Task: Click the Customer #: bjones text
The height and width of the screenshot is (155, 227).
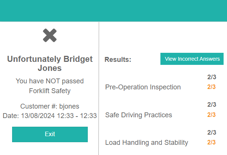Action: 50,106
